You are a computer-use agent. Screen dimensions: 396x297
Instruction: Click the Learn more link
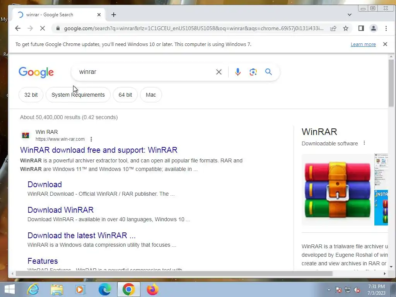(x=363, y=44)
